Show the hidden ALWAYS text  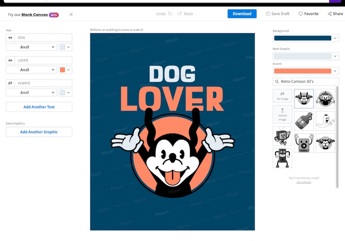(x=10, y=83)
